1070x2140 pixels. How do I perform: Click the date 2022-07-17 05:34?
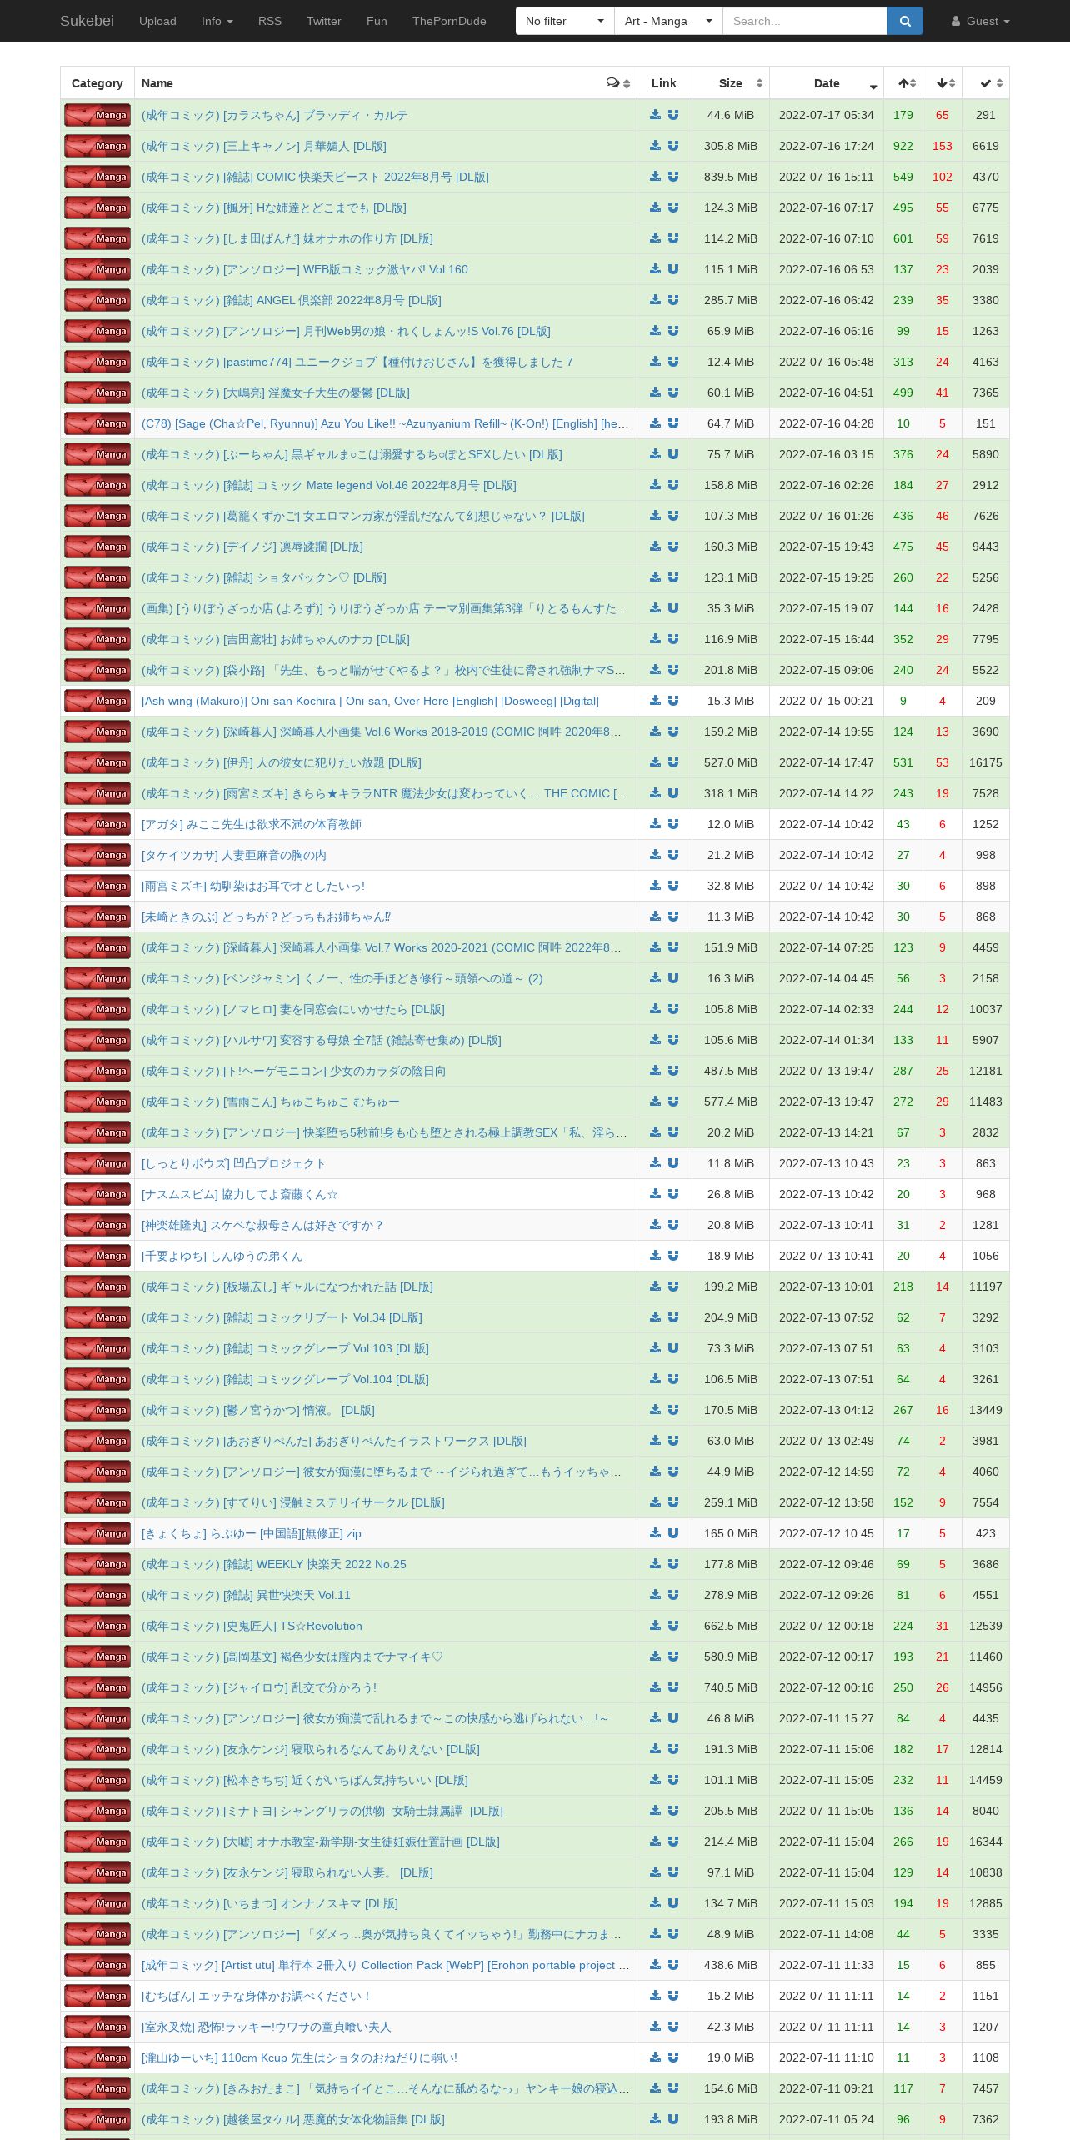(x=827, y=115)
